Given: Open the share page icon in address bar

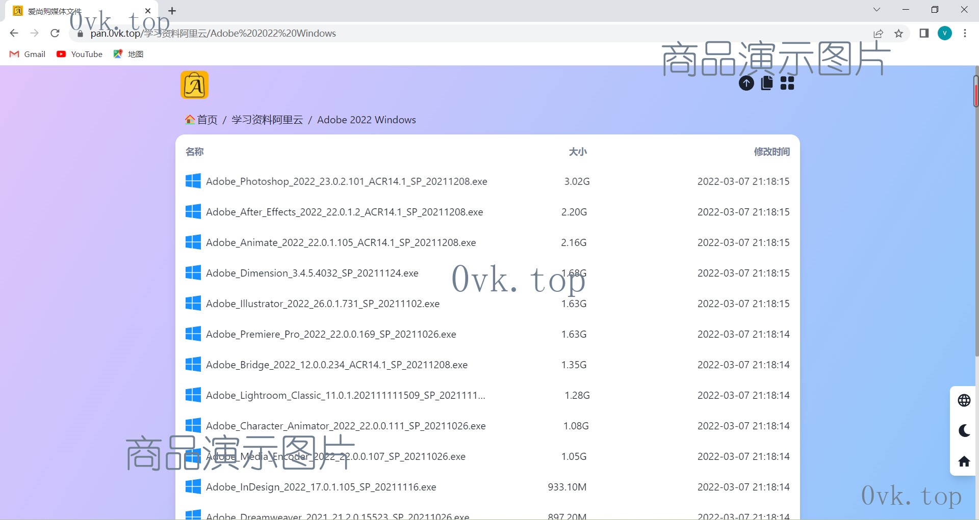Looking at the screenshot, I should [878, 34].
